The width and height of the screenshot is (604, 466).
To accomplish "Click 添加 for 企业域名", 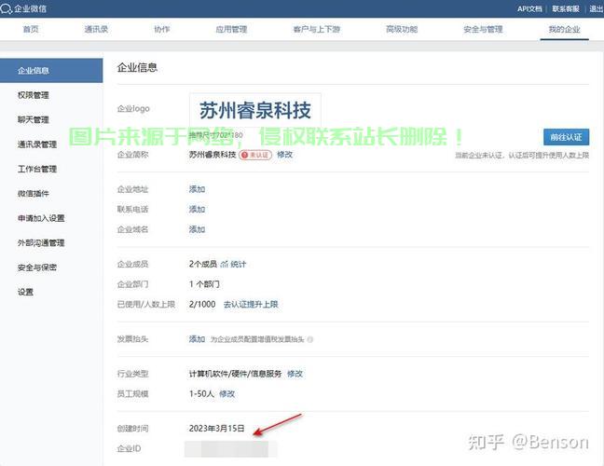I will [197, 229].
